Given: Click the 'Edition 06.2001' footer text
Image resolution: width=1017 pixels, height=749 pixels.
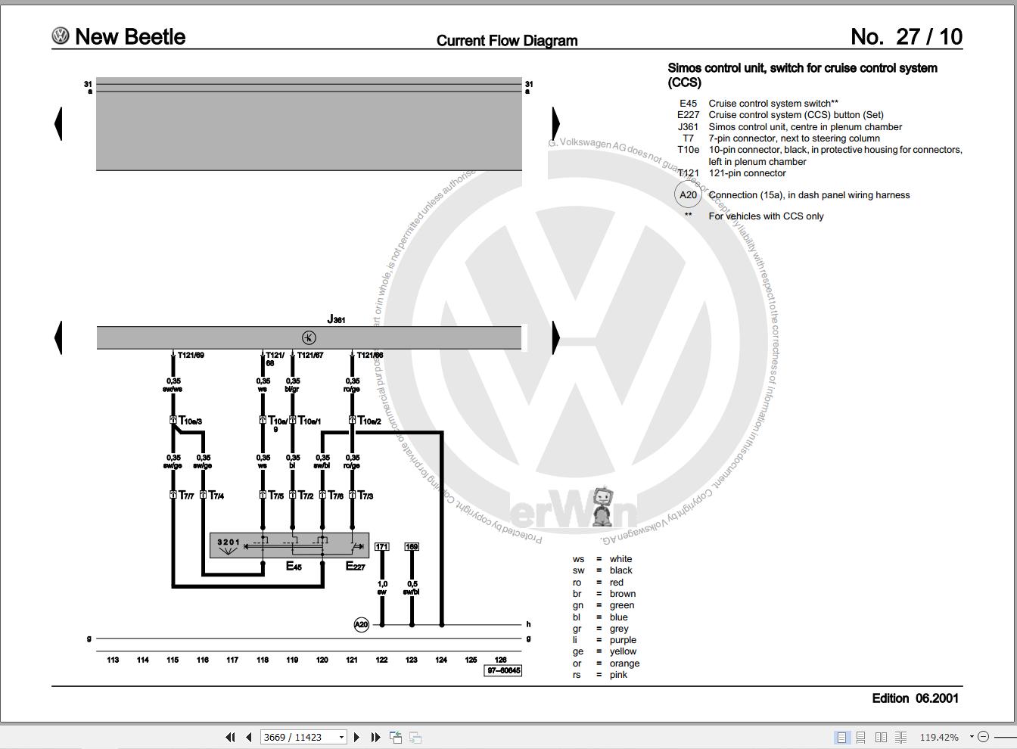Looking at the screenshot, I should click(x=916, y=698).
